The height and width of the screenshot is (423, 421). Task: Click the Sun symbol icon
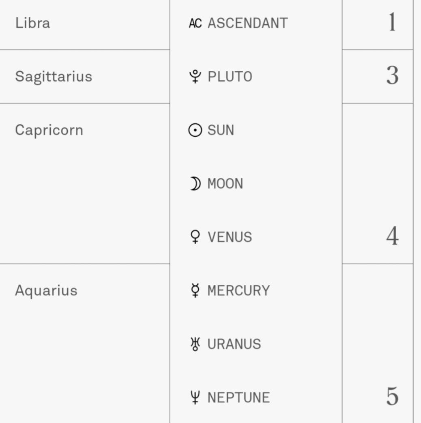point(195,130)
